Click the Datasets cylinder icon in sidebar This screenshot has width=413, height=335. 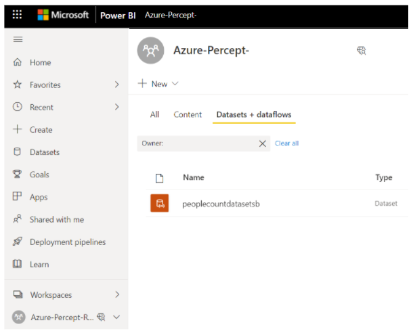click(x=18, y=152)
